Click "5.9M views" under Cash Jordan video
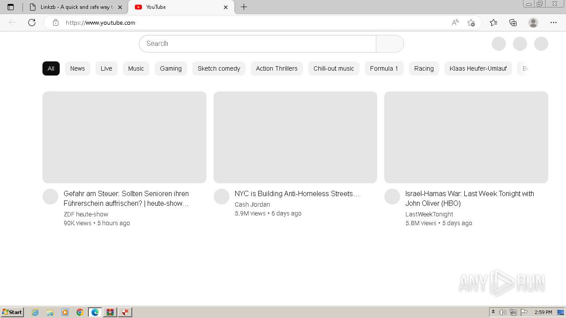 pos(250,213)
